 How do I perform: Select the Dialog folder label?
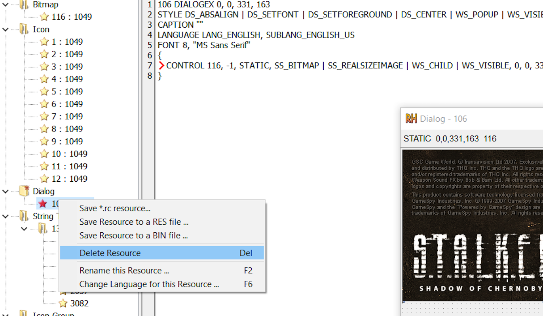coord(44,191)
